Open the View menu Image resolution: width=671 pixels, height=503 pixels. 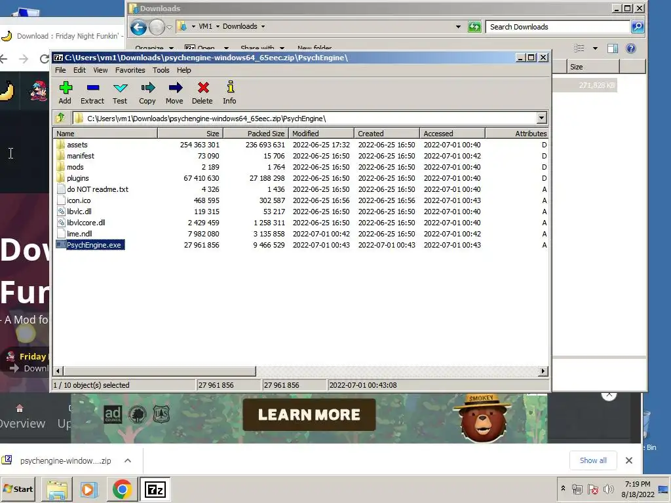click(100, 70)
